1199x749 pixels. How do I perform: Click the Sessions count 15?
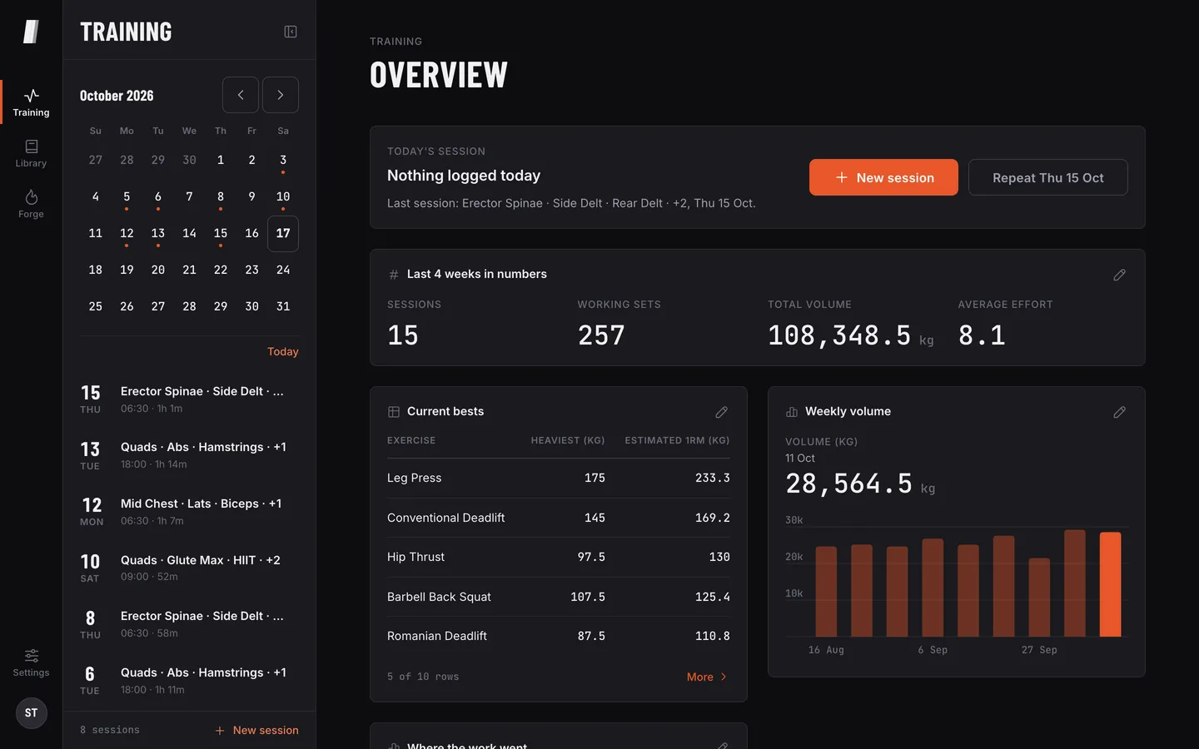coord(403,335)
